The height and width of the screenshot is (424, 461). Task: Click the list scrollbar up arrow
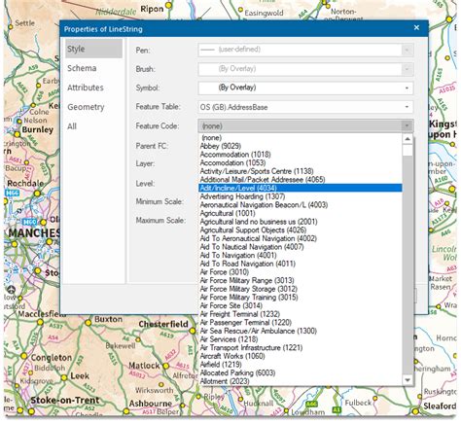click(408, 139)
